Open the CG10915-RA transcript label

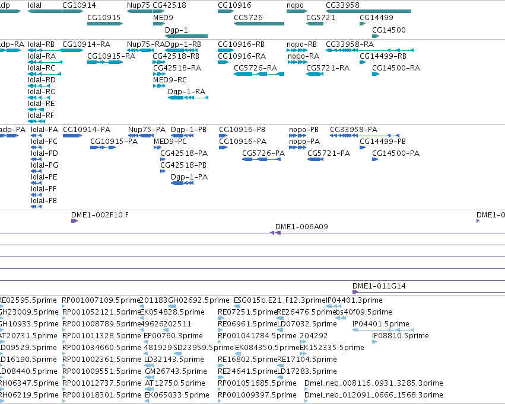coord(111,56)
